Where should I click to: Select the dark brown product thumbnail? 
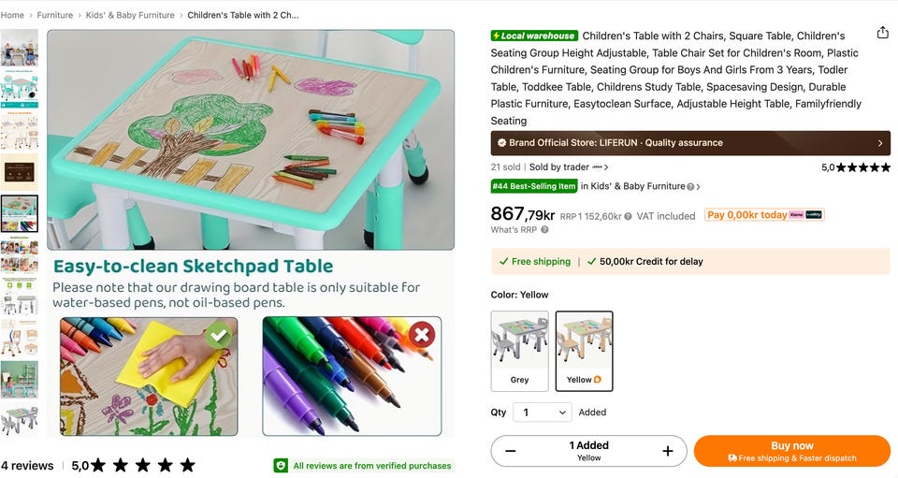(x=19, y=172)
